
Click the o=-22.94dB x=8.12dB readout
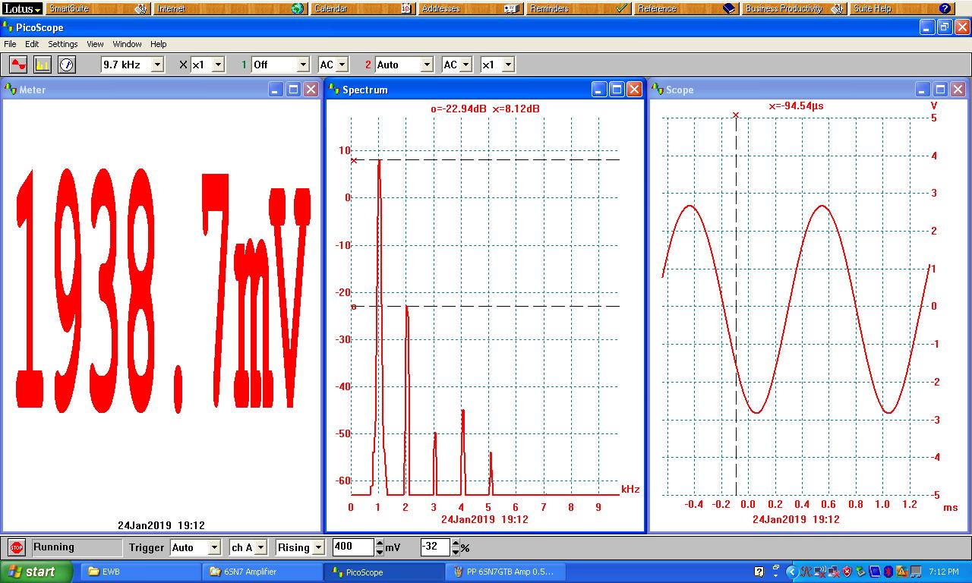pos(485,109)
